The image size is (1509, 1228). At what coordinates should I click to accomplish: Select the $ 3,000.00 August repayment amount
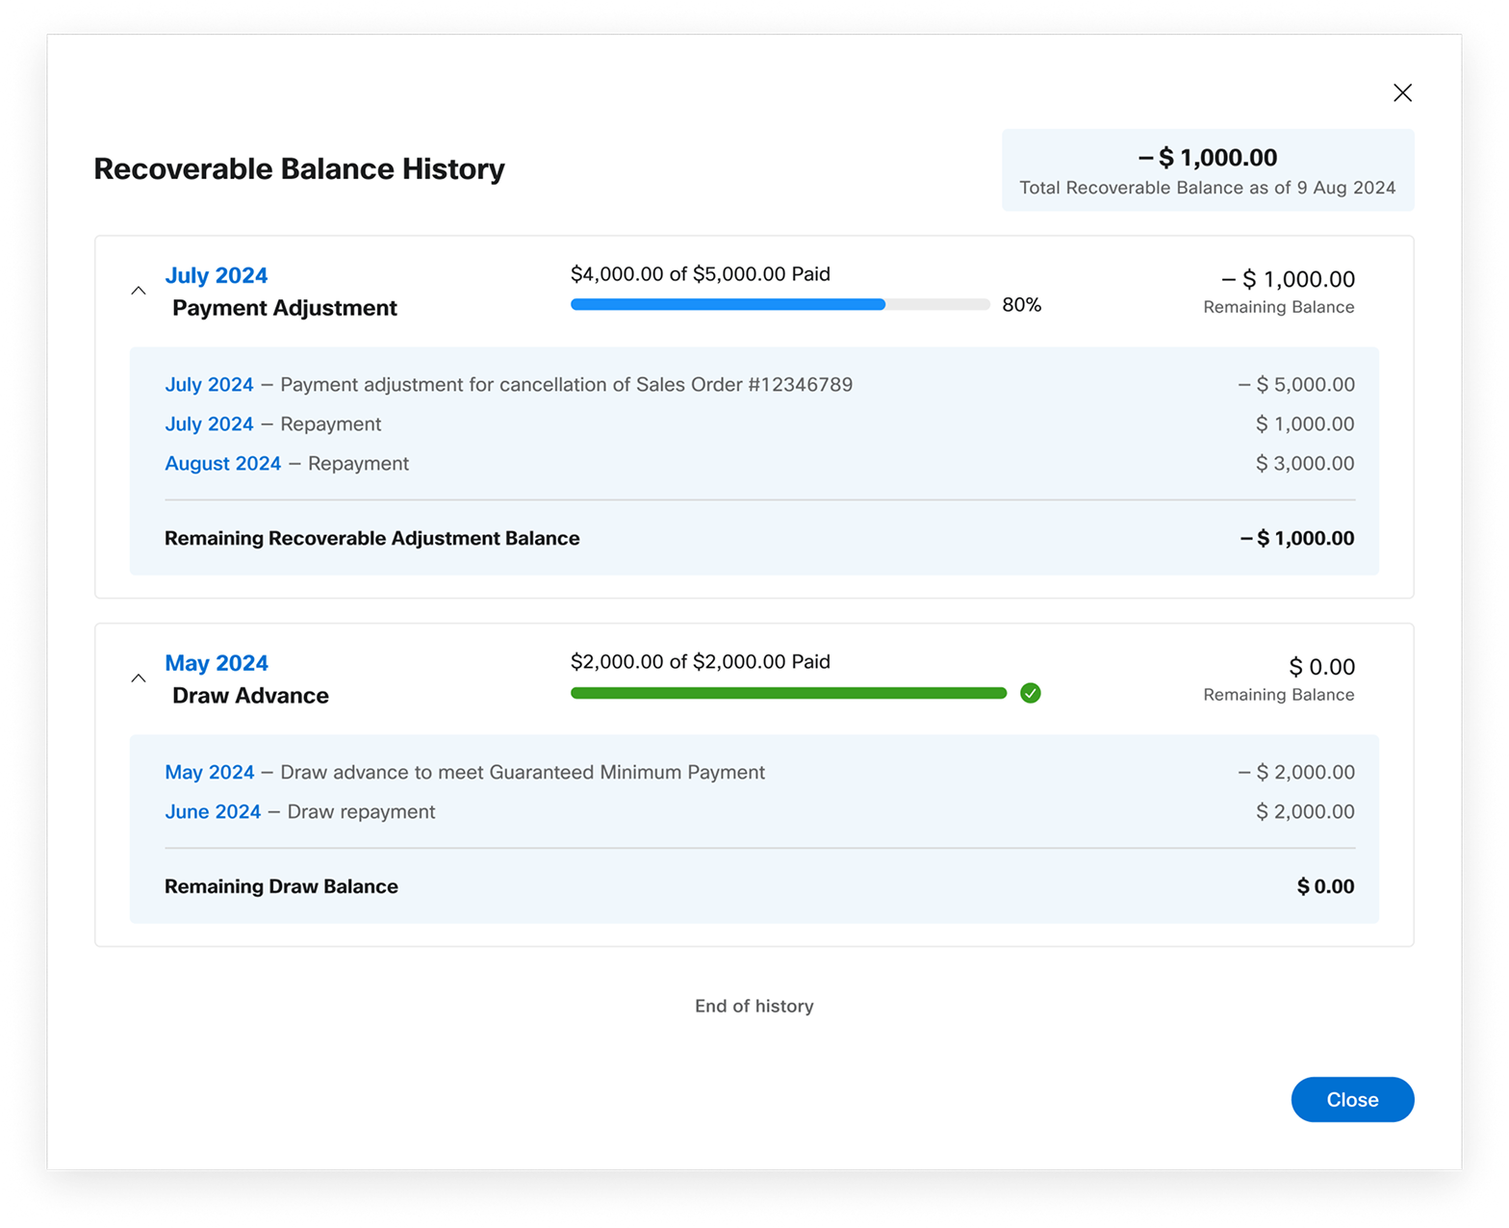click(1305, 463)
